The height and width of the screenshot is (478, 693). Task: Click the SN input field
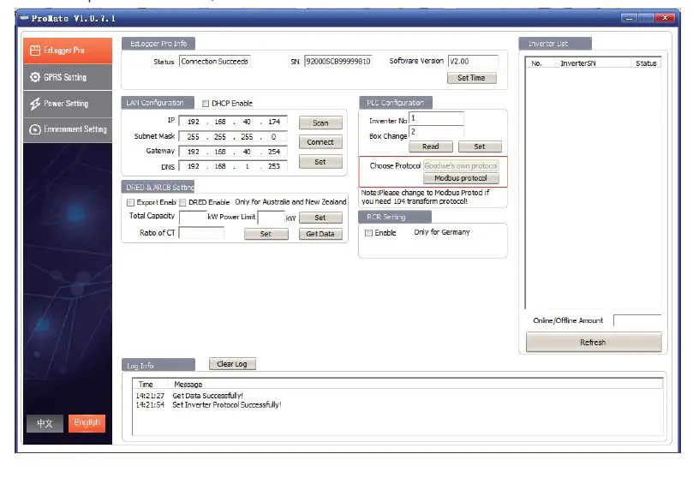[338, 62]
